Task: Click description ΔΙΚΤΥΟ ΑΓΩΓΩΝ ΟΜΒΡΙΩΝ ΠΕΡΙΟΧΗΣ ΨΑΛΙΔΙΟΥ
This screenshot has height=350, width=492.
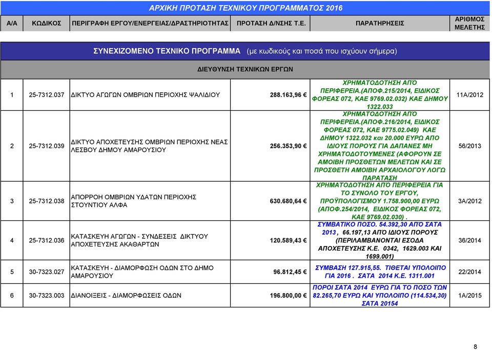Action: pyautogui.click(x=145, y=95)
